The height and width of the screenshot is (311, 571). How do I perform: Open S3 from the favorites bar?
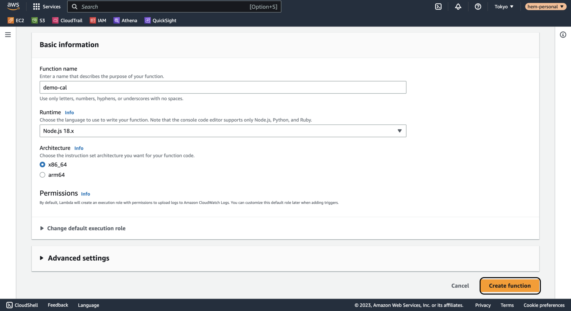click(x=38, y=20)
